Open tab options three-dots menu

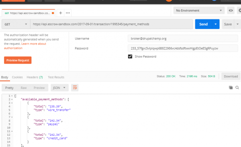pos(68,13)
